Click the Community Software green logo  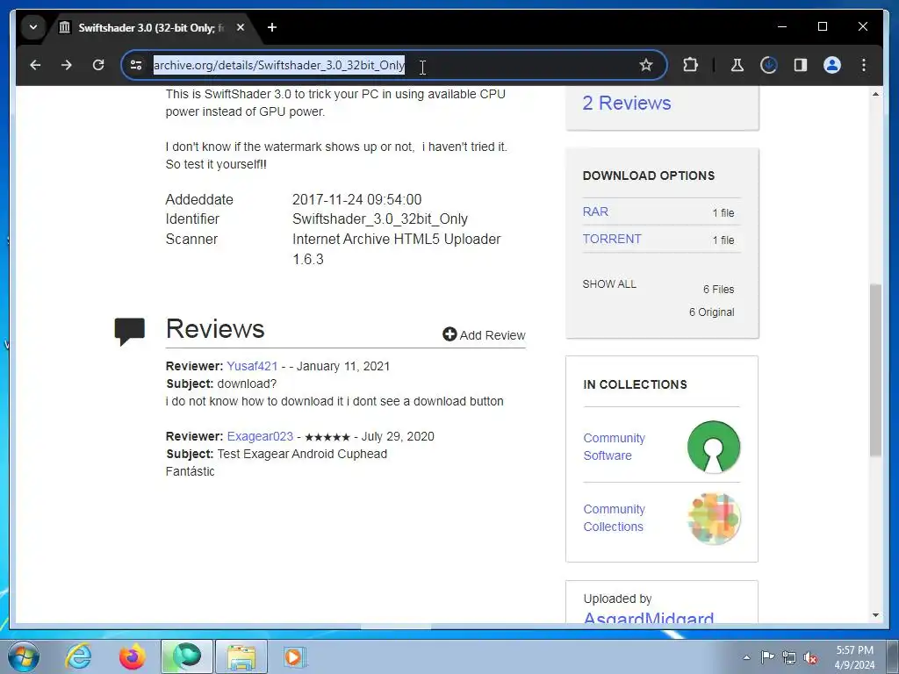point(714,447)
